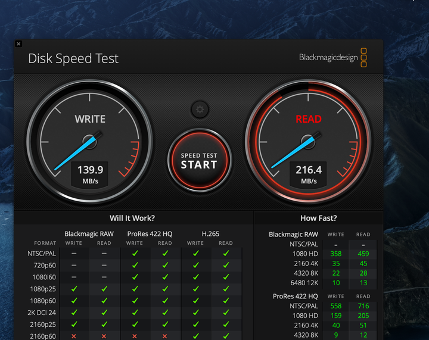
Task: Click H.265 read checkmark for 1080p60
Action: 226,301
